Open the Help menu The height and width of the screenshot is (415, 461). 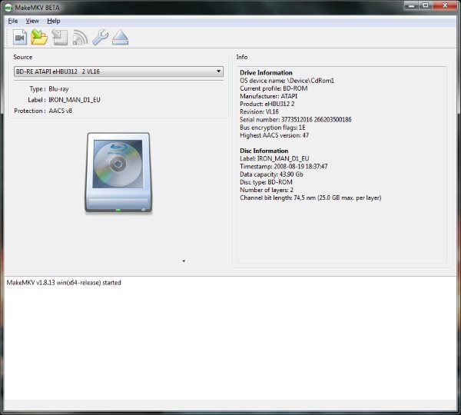point(54,21)
